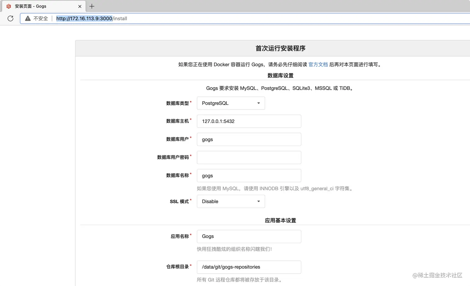Focus the empty 数据库用户密码 field

pyautogui.click(x=249, y=157)
